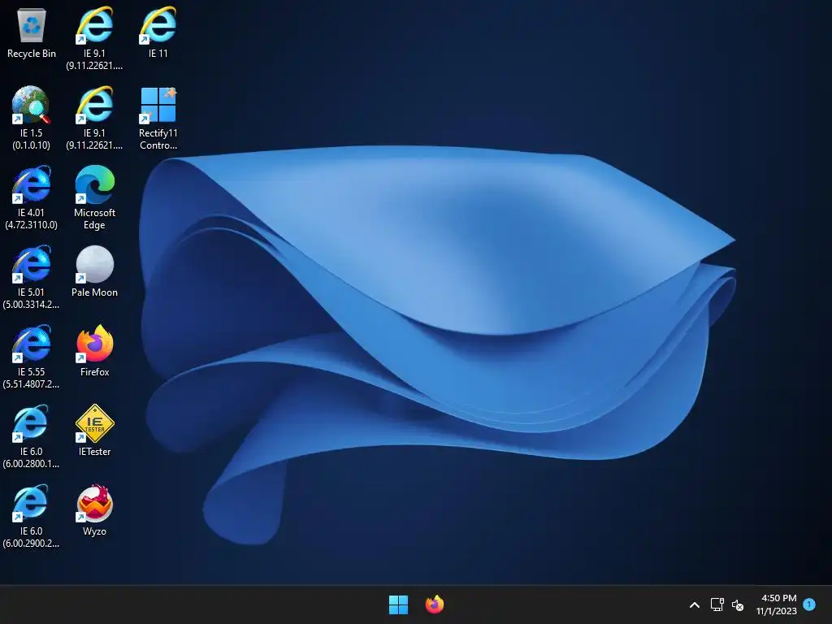Launch Firefox from the taskbar
This screenshot has height=624, width=832.
coord(435,604)
